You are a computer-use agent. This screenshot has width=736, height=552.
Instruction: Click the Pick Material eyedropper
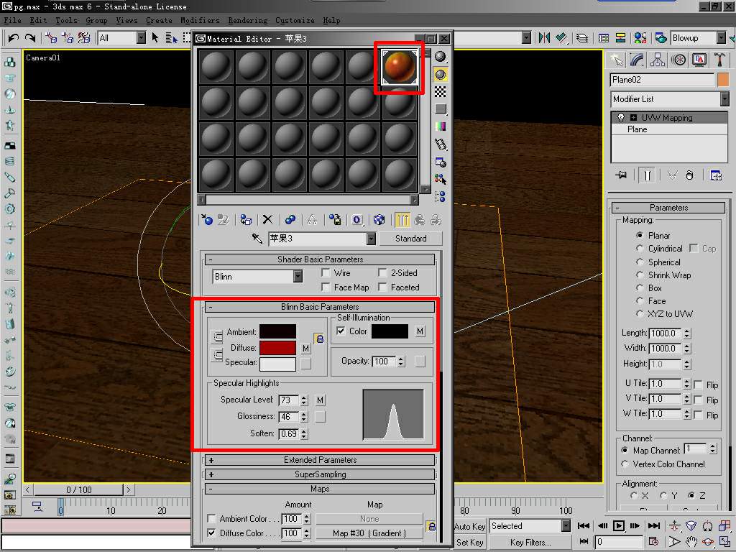[x=257, y=239]
